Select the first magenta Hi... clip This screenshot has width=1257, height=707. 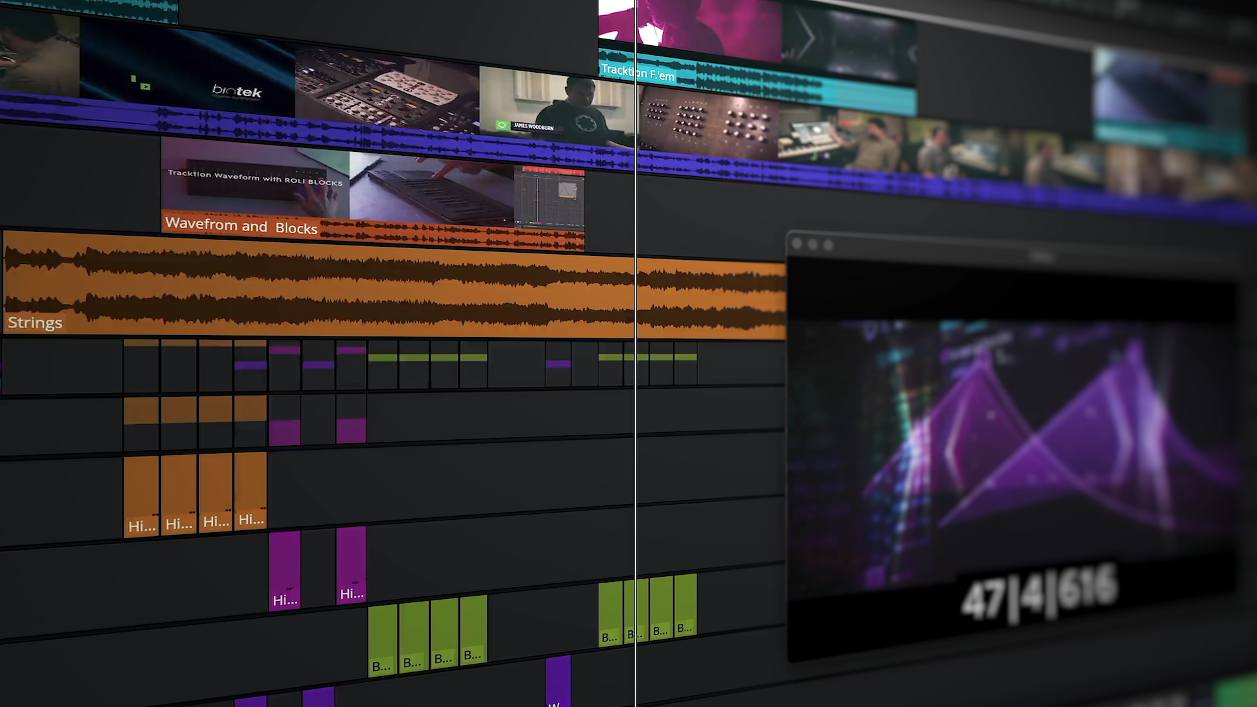[x=285, y=570]
